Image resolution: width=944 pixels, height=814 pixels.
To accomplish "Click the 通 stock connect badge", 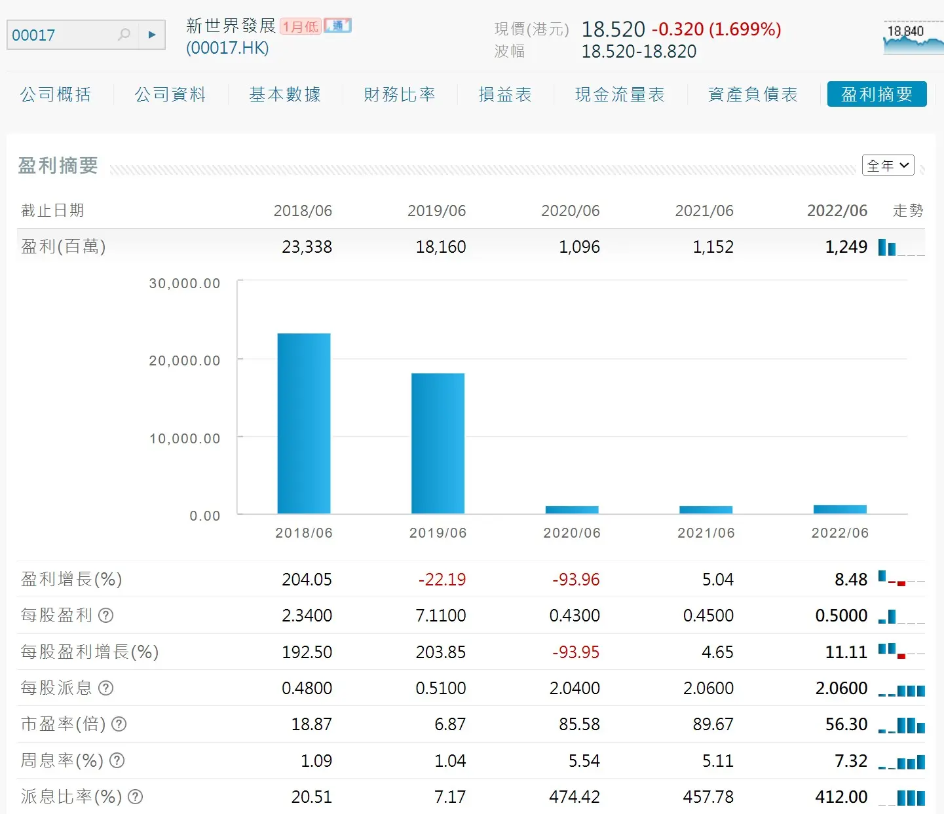I will (338, 26).
